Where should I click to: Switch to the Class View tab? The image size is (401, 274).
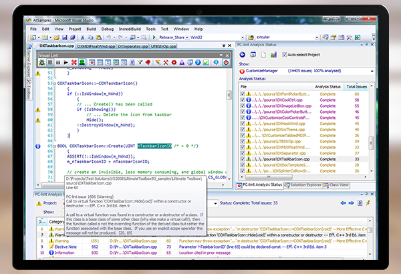336,184
